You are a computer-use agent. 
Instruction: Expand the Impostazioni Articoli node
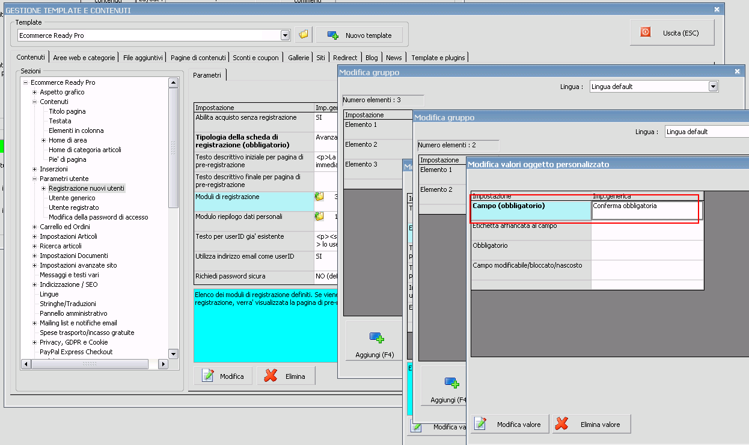tap(35, 236)
